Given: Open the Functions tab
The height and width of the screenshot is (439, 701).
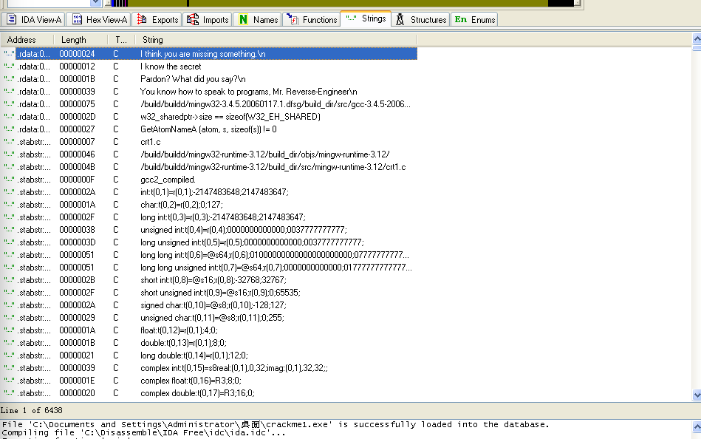Looking at the screenshot, I should (312, 20).
